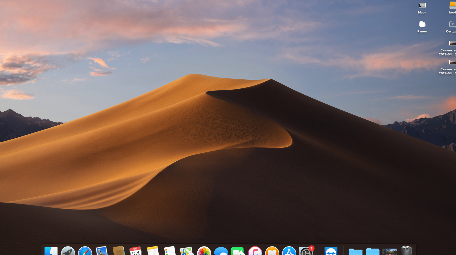
Task: Open Safari compass icon in Dock
Action: 85,251
